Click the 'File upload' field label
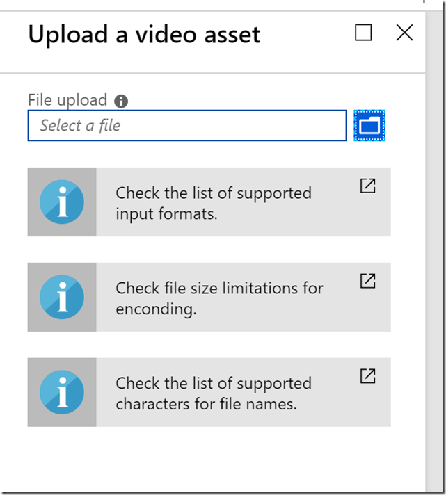This screenshot has width=446, height=495. (x=67, y=100)
